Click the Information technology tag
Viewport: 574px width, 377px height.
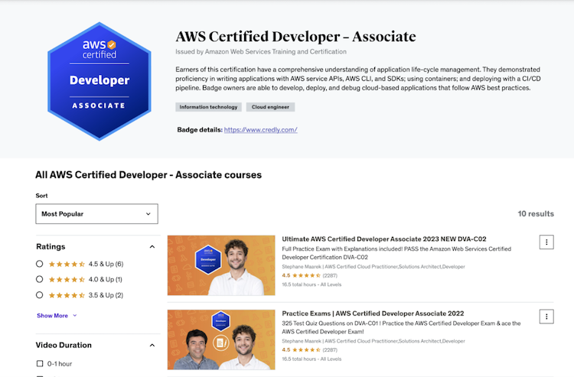pyautogui.click(x=207, y=107)
